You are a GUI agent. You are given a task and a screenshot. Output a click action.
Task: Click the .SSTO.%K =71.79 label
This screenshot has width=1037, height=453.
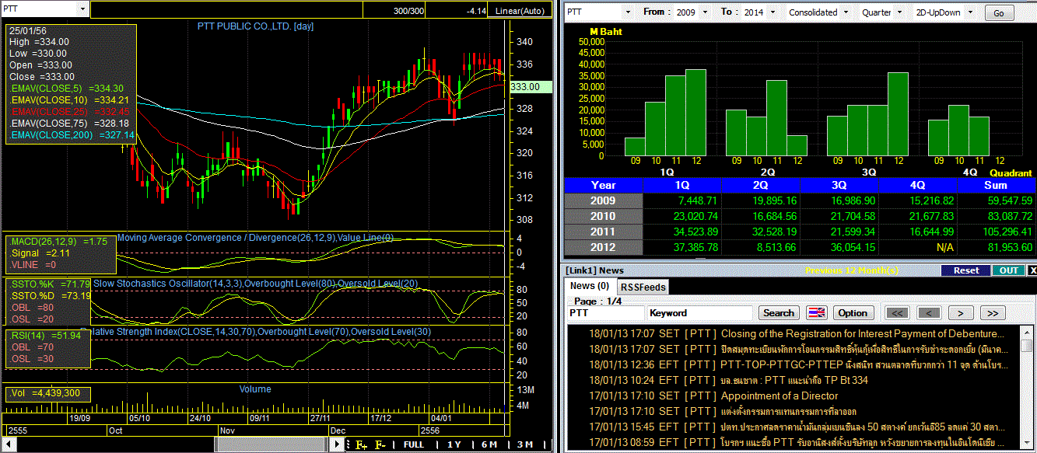50,284
